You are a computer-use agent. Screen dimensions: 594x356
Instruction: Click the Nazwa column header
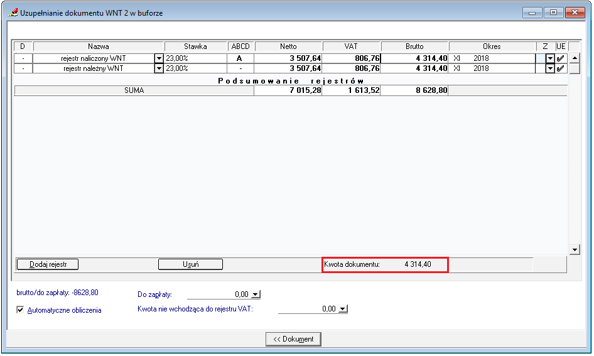pyautogui.click(x=99, y=46)
